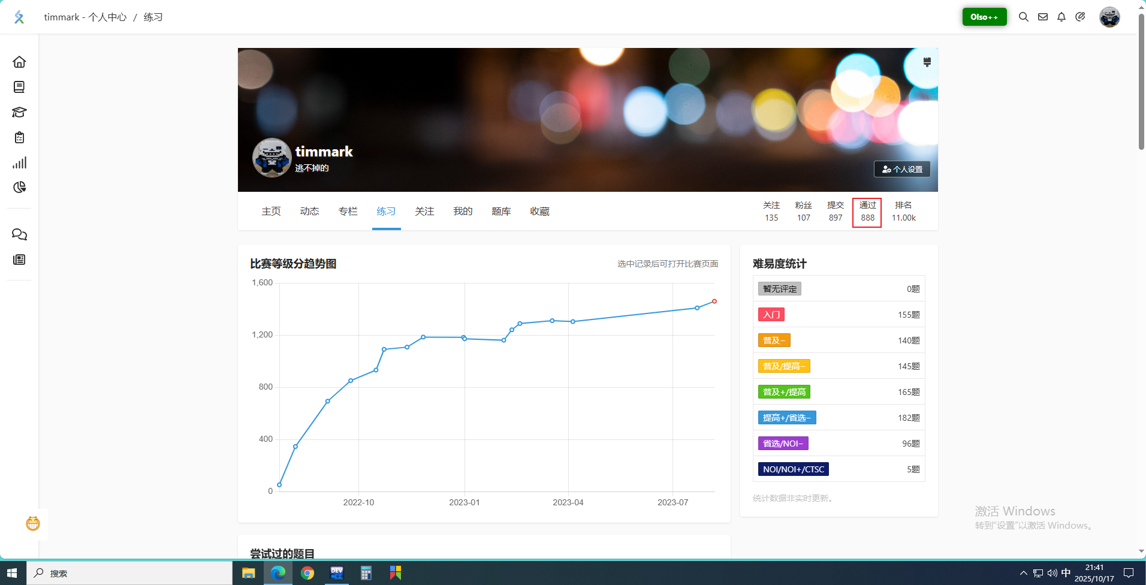Click the 个人设置 button
Viewport: 1146px width, 585px height.
coord(902,169)
